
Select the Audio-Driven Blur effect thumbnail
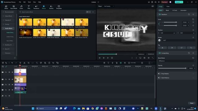82,22
